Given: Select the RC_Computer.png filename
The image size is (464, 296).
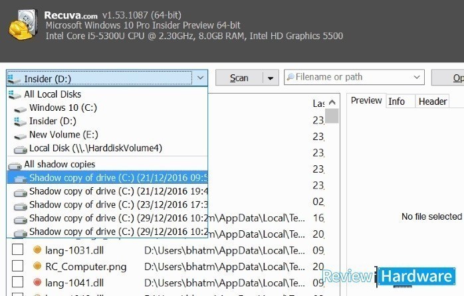Looking at the screenshot, I should point(86,267).
